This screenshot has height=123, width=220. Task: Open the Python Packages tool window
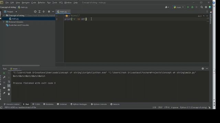[79, 104]
